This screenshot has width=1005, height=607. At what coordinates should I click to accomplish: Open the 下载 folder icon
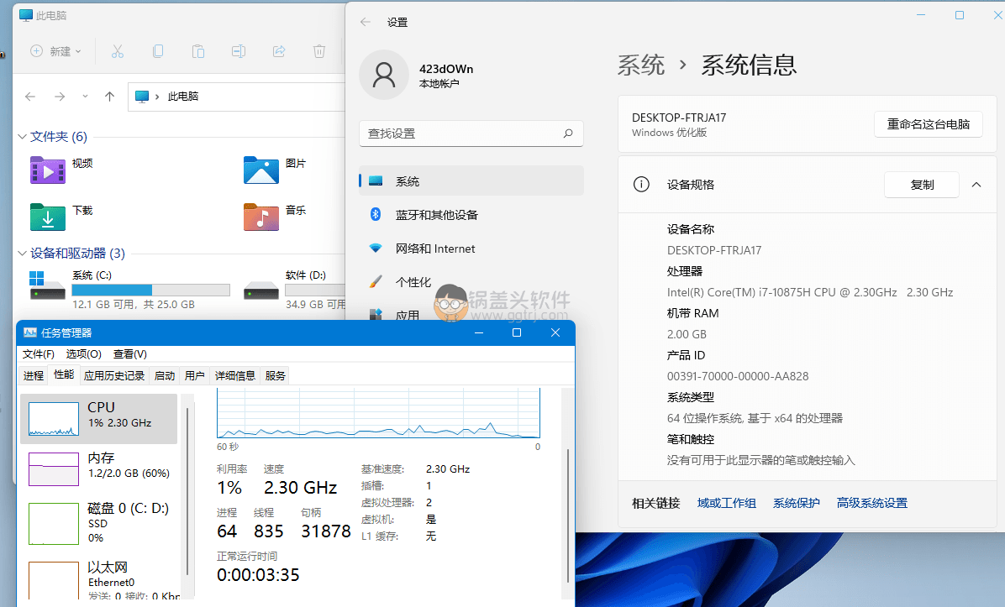pyautogui.click(x=47, y=217)
